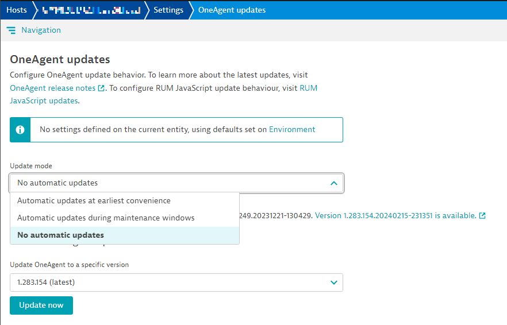Viewport: 507px width, 325px height.
Task: Click the Update now button
Action: (x=41, y=305)
